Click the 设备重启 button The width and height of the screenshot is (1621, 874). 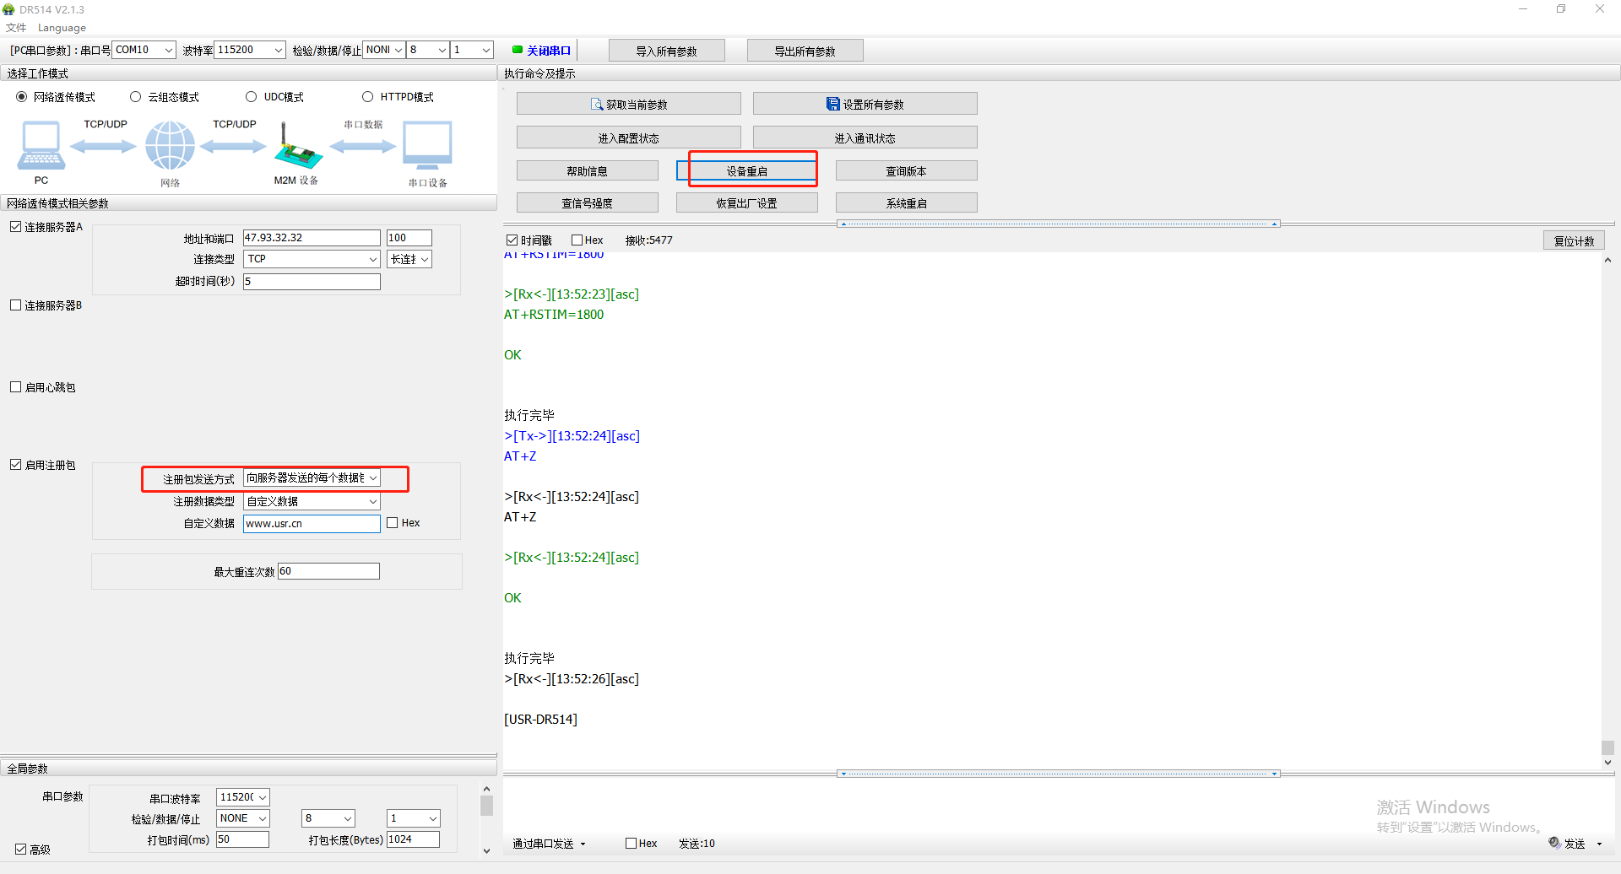746,171
